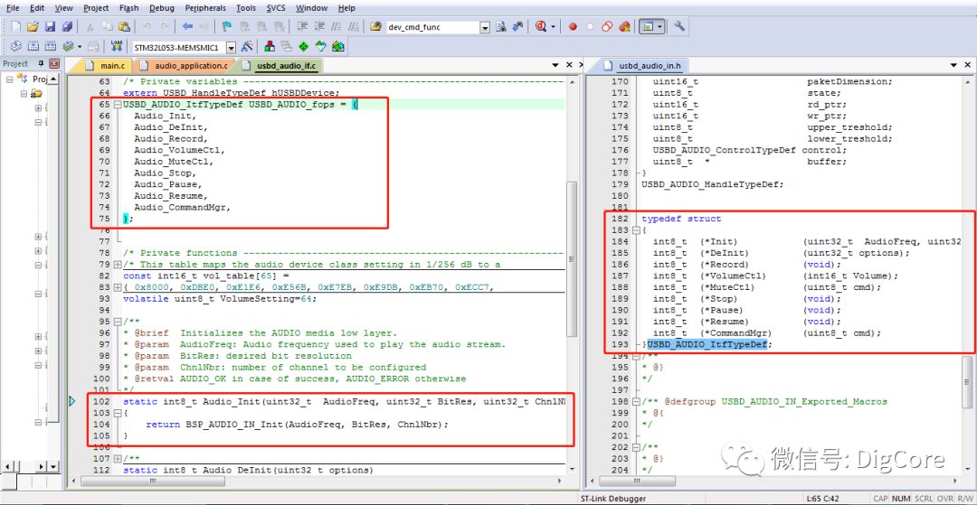This screenshot has width=977, height=505.
Task: Save the current file
Action: [x=50, y=27]
